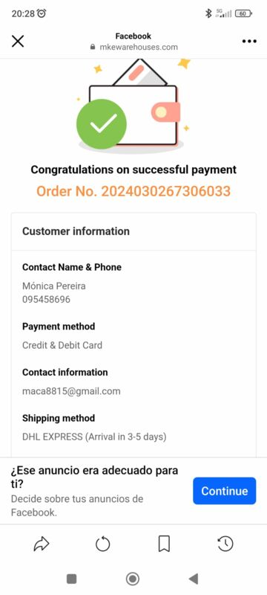Open the three-dot options menu
267x595 pixels.
pos(249,42)
